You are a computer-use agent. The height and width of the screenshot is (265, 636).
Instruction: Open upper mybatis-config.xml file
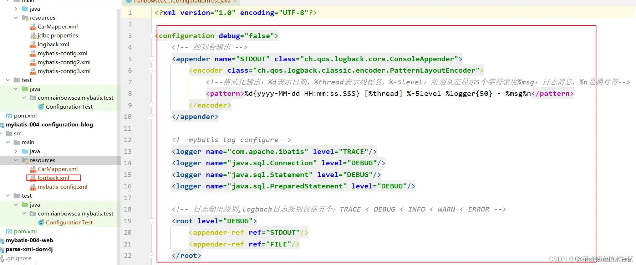coord(62,53)
